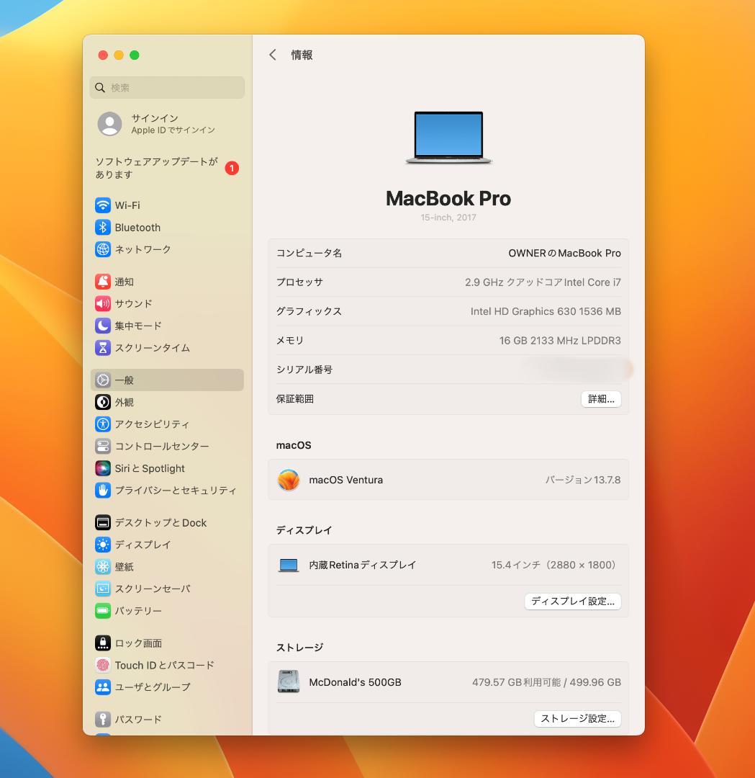Click the プロセッサ row label
Image resolution: width=755 pixels, height=778 pixels.
[x=299, y=282]
